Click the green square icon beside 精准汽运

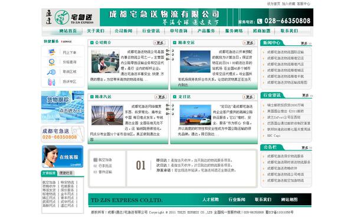(x=91, y=97)
